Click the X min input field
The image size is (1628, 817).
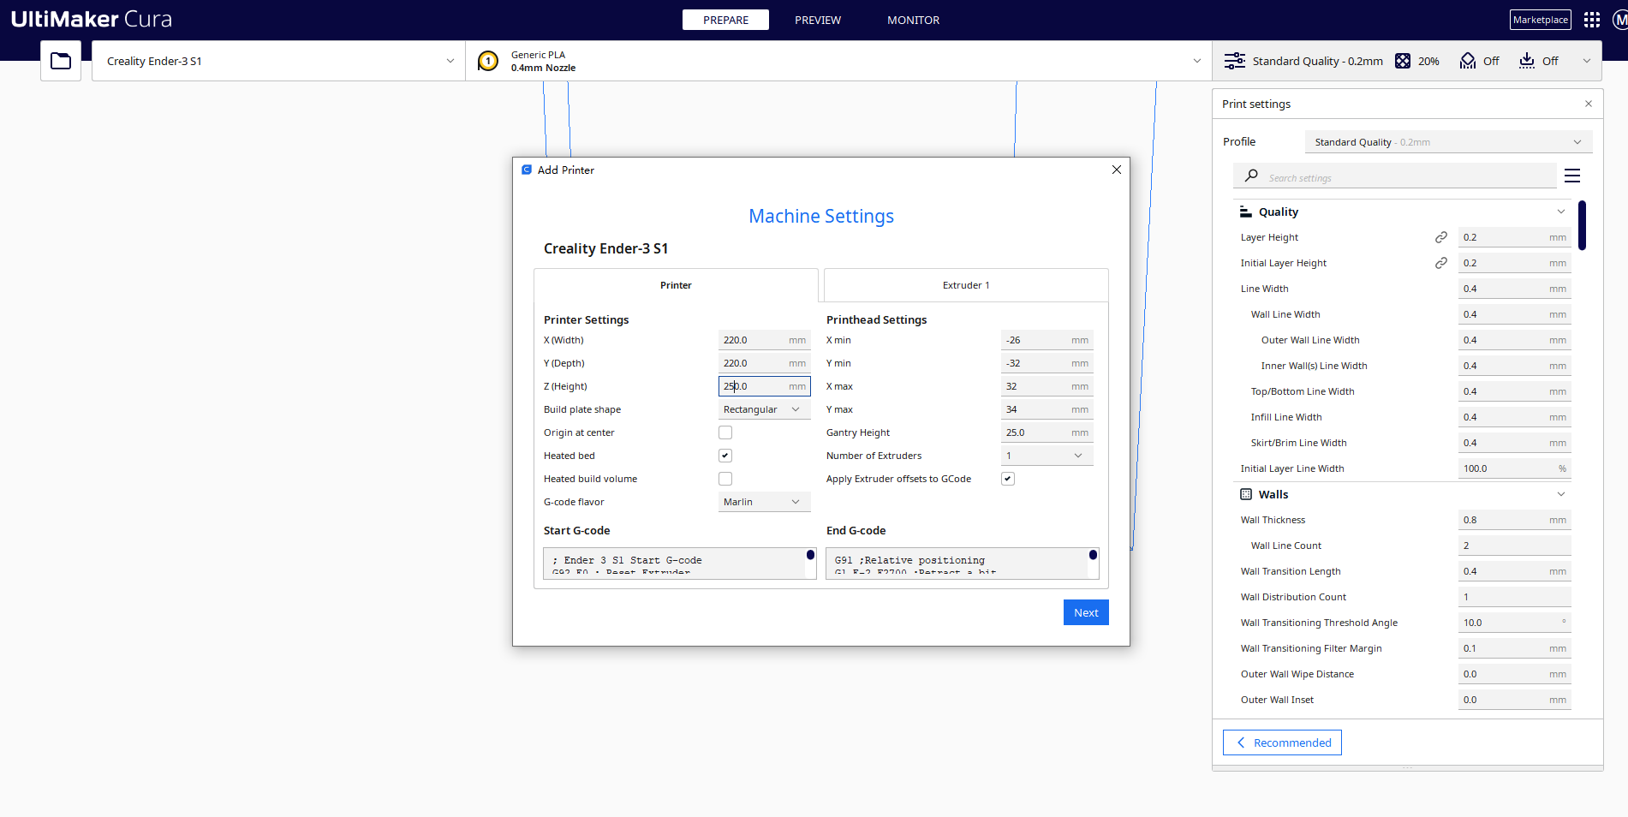(1047, 340)
